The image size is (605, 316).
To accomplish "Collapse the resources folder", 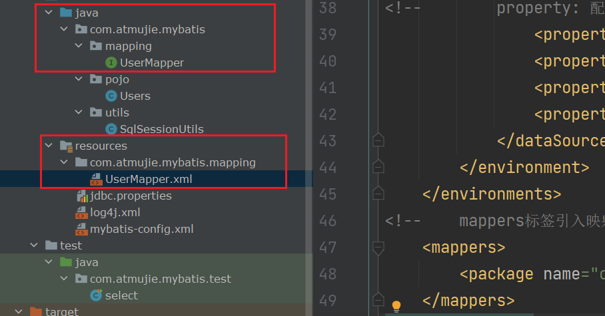I will click(48, 146).
